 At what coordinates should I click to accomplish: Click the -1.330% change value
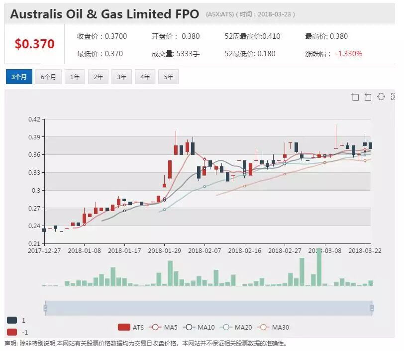coord(349,54)
